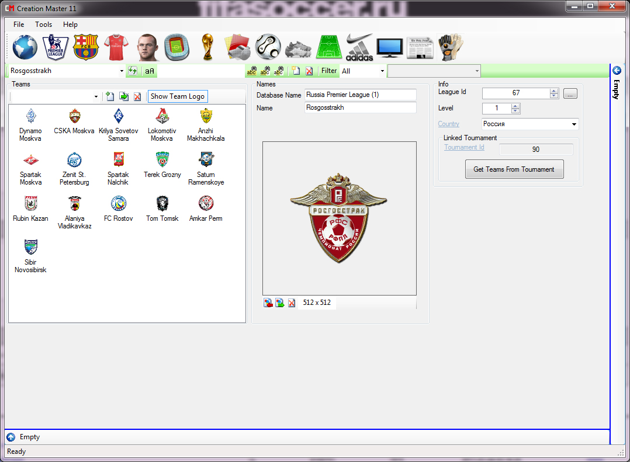The image size is (630, 462).
Task: Click the search text box beside aA
Action: coord(201,71)
